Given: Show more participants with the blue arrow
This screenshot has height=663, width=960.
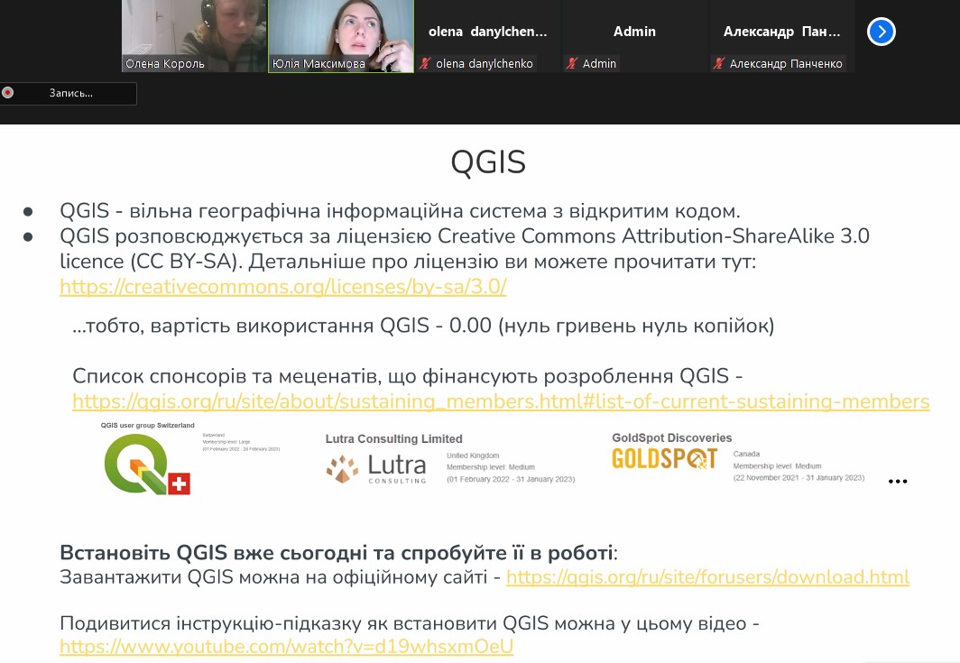Looking at the screenshot, I should click(x=881, y=32).
